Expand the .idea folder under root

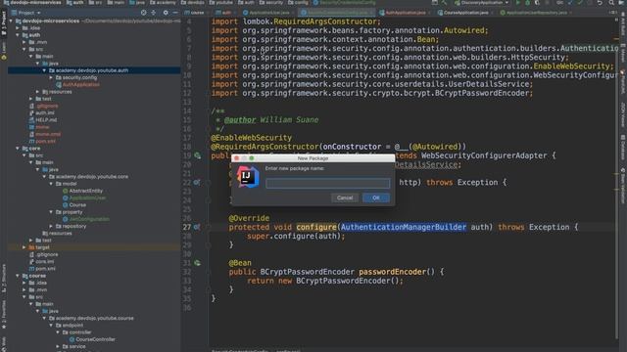pos(18,28)
